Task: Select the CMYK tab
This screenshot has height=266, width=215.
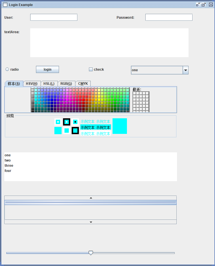Action: point(83,84)
